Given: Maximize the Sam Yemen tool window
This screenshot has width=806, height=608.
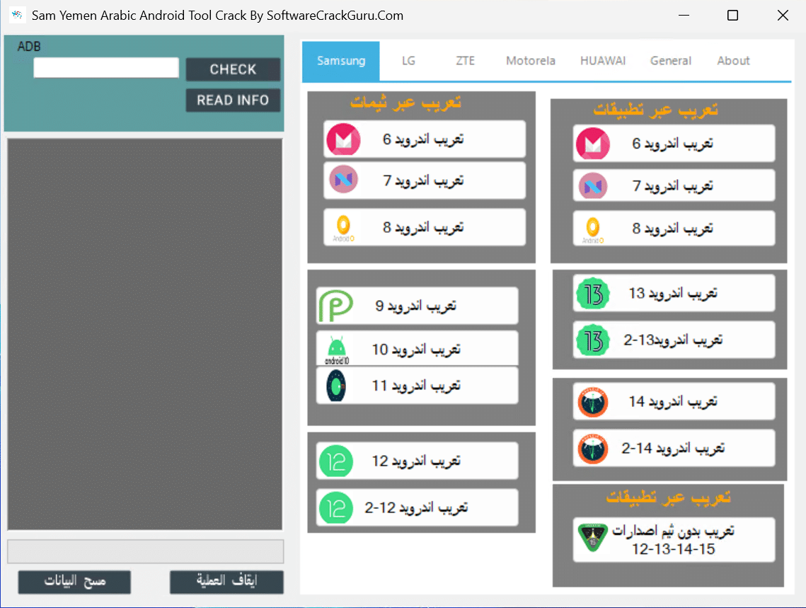Looking at the screenshot, I should (733, 16).
